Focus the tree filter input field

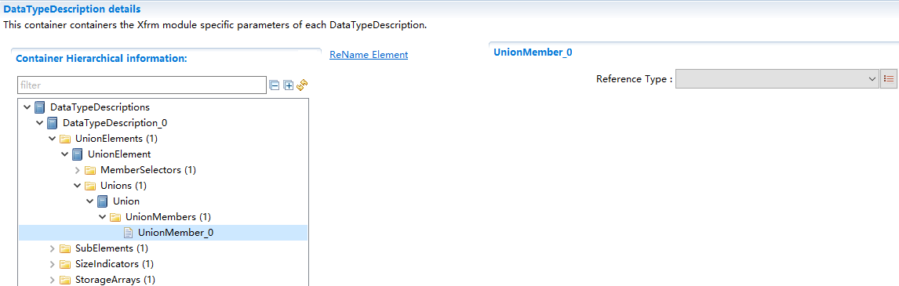tap(142, 85)
